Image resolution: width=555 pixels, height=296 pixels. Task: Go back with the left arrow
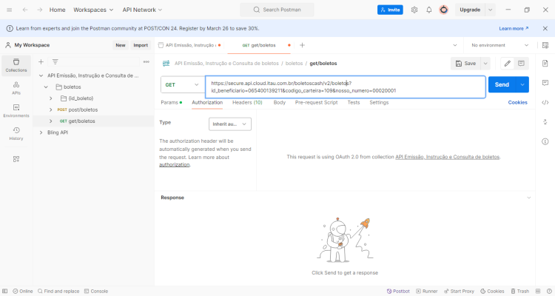pos(25,10)
